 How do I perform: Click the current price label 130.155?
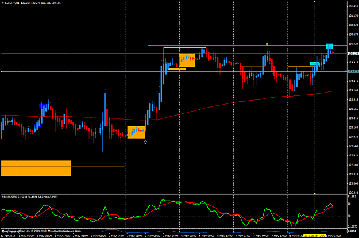click(x=353, y=53)
